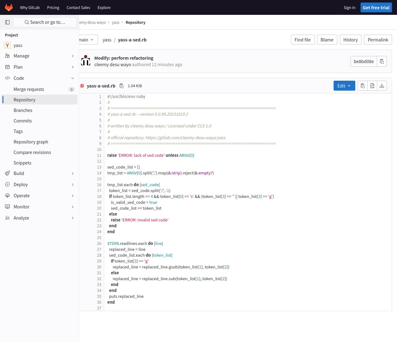
Task: Collapse the Code menu chevron
Action: point(73,78)
